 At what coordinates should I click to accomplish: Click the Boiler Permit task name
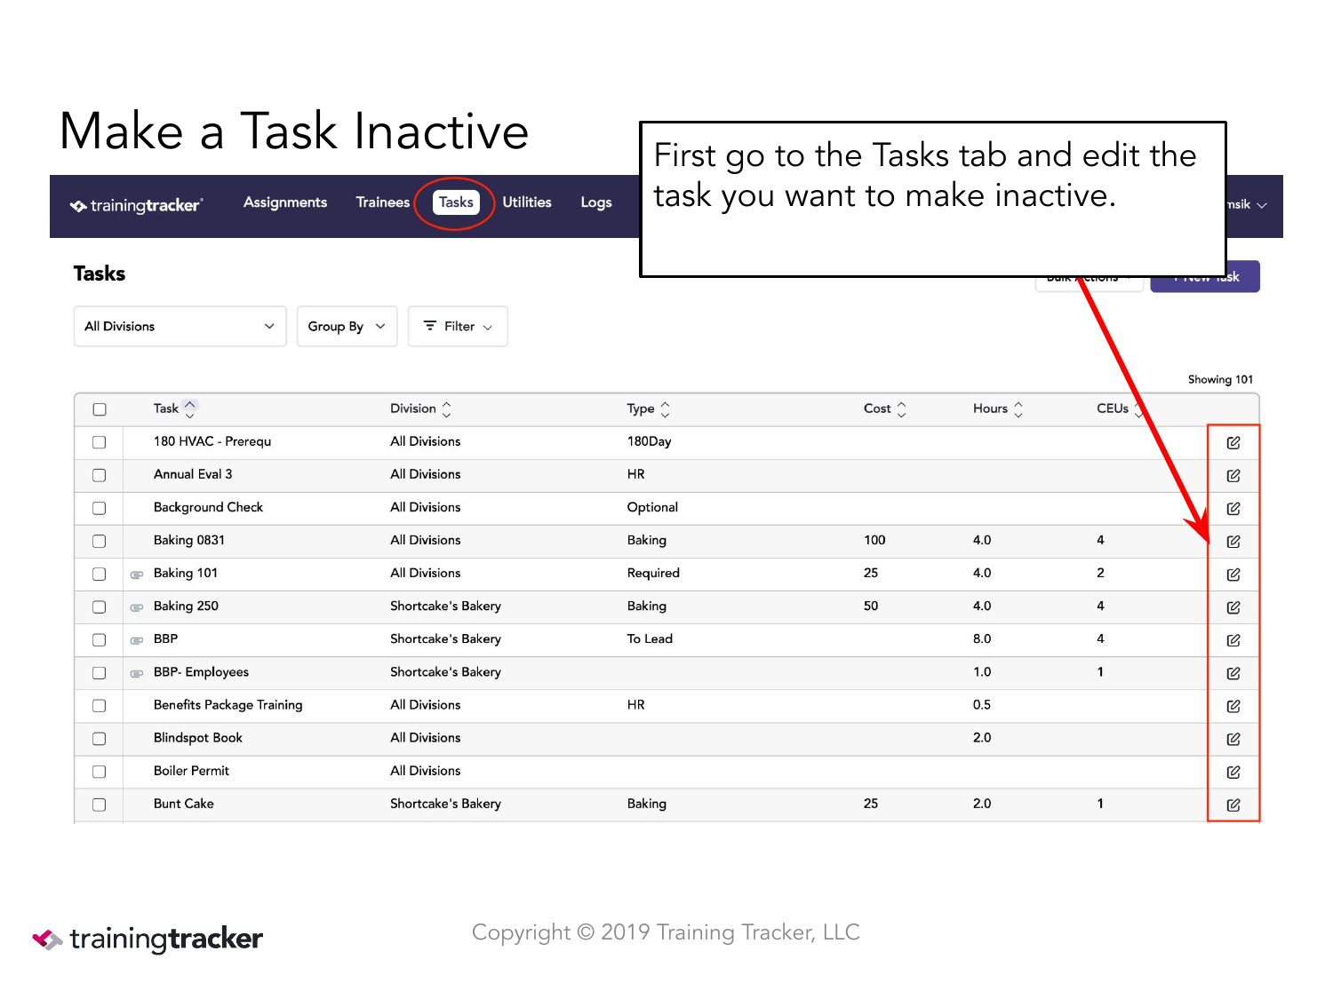[191, 771]
